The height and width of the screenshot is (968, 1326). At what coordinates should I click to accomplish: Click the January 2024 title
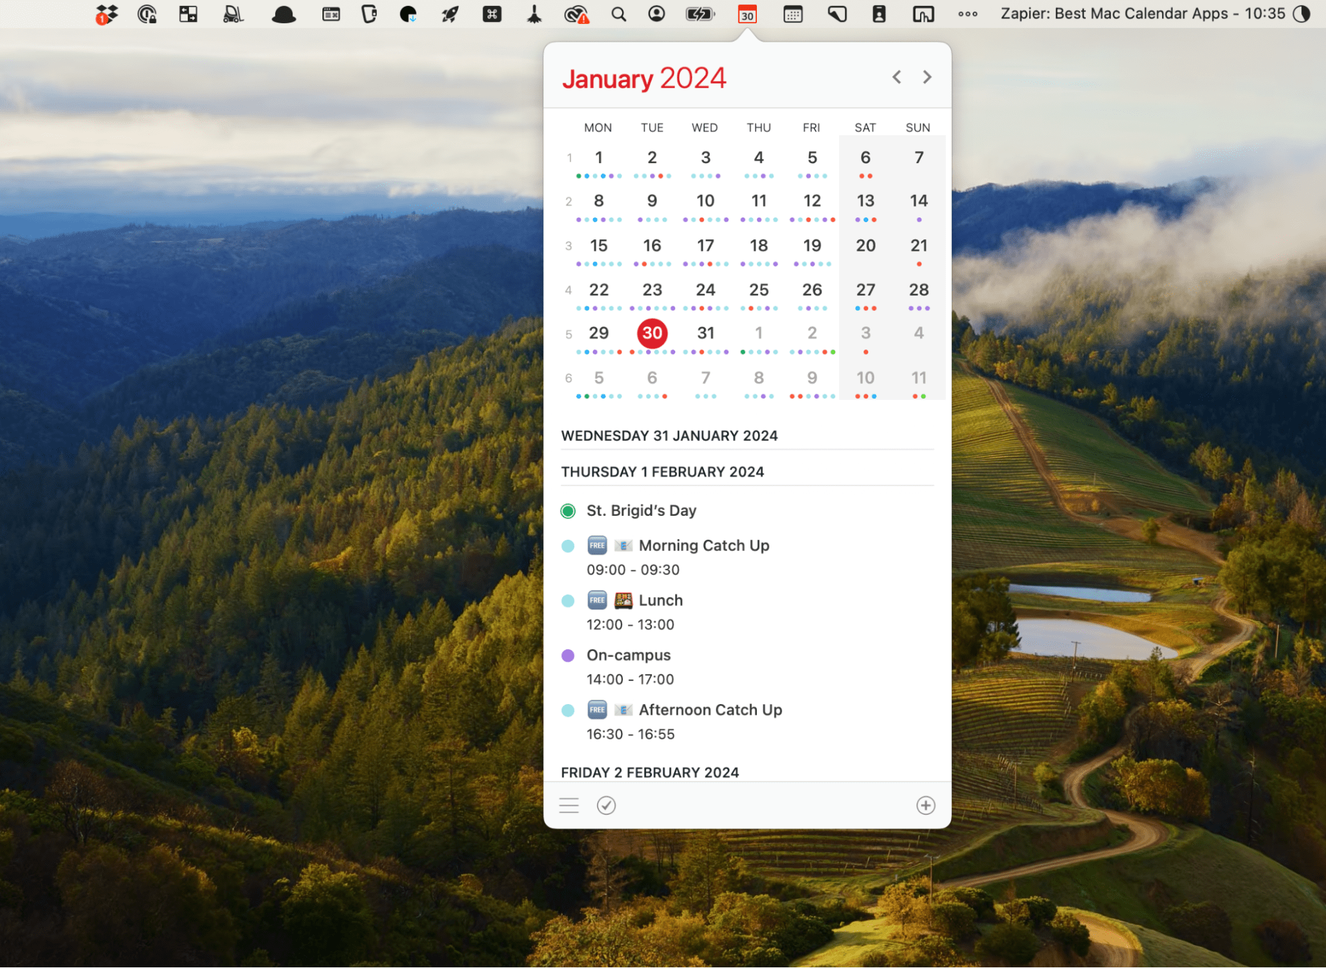(643, 78)
